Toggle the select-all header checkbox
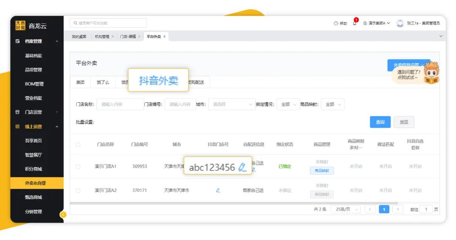The width and height of the screenshot is (456, 240). click(78, 144)
